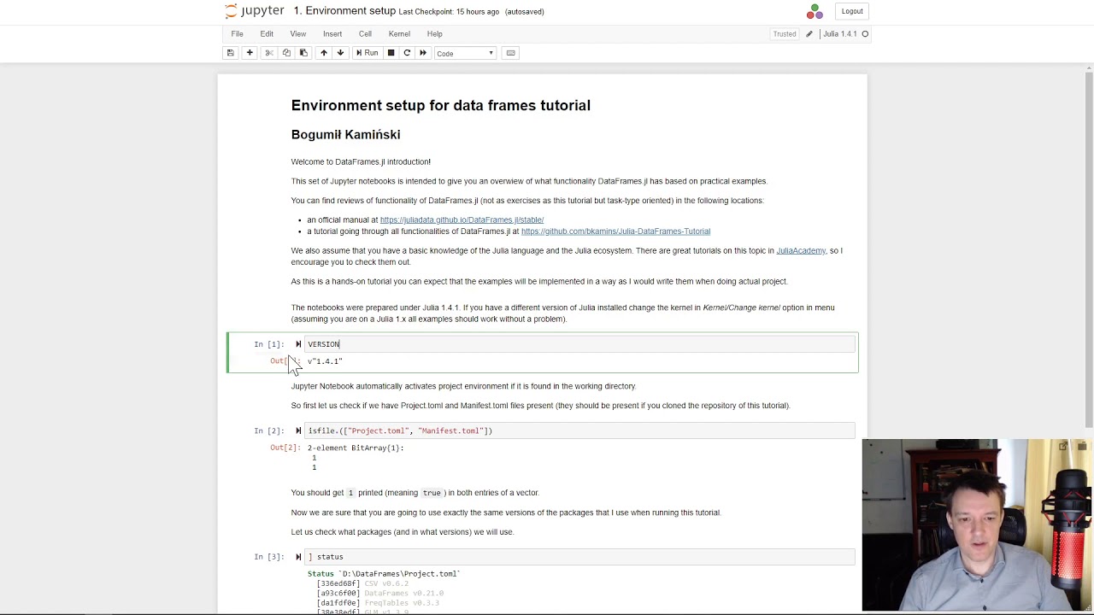Screen dimensions: 1094x615
Task: Click the Last Checkpoint text
Action: (x=449, y=12)
